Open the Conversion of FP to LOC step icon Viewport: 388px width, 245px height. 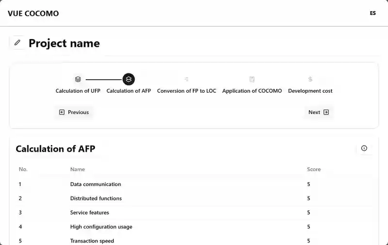point(186,79)
